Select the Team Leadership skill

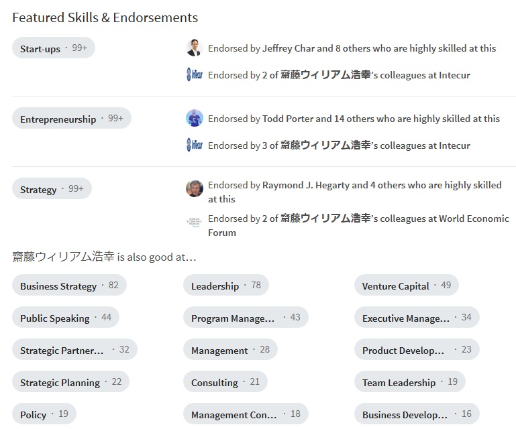tap(410, 382)
